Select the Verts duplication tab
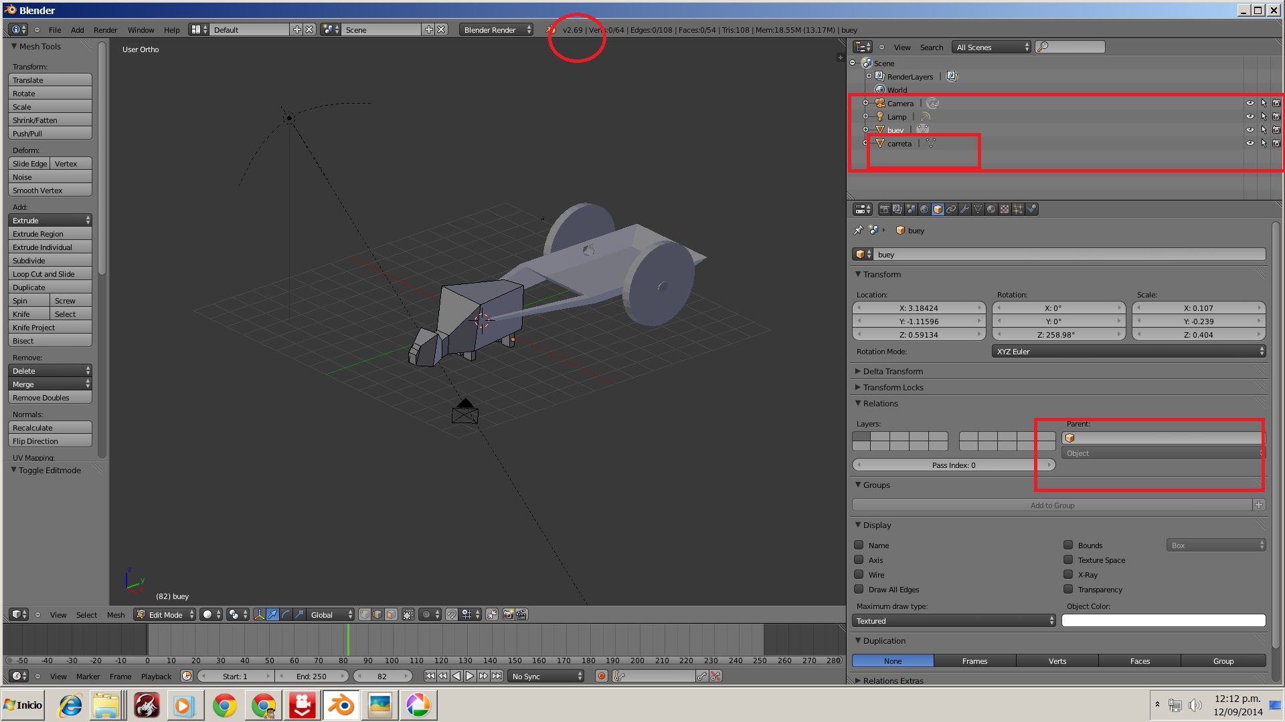Viewport: 1285px width, 722px height. [x=1057, y=660]
